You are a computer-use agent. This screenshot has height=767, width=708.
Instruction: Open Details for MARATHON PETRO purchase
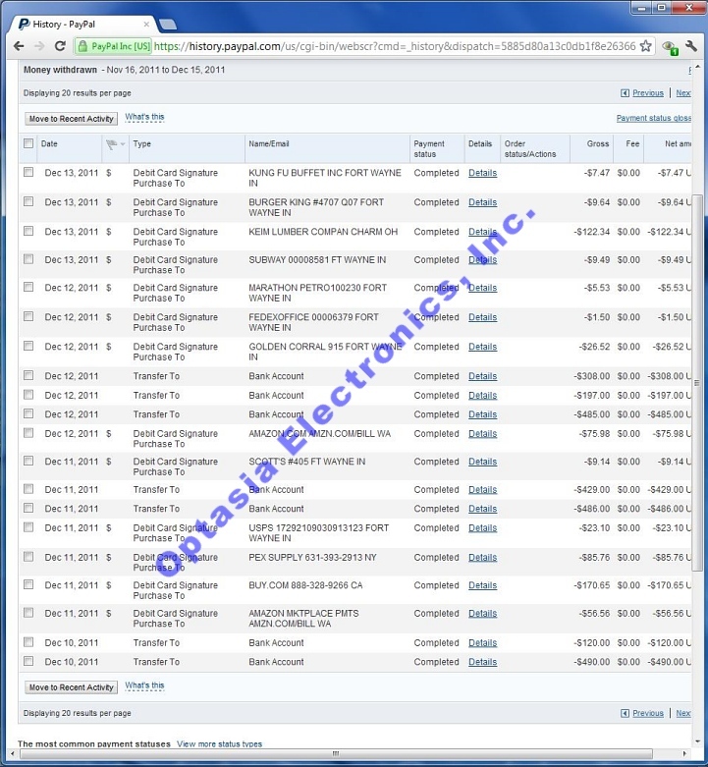pos(482,288)
